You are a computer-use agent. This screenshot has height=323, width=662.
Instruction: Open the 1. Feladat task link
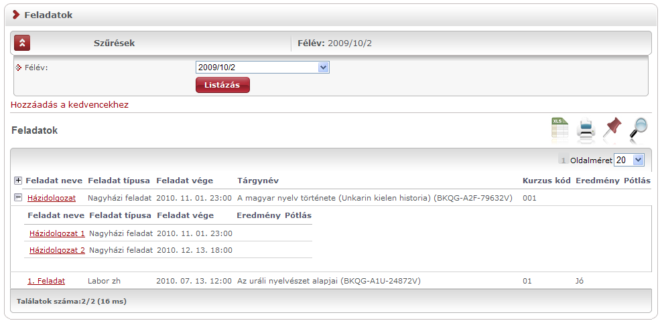tap(46, 281)
